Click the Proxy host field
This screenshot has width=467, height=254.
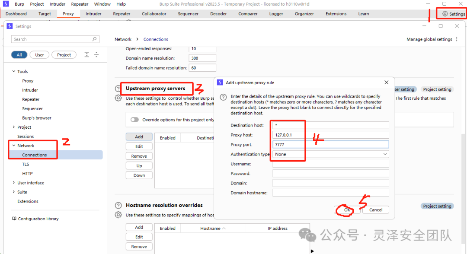point(331,135)
